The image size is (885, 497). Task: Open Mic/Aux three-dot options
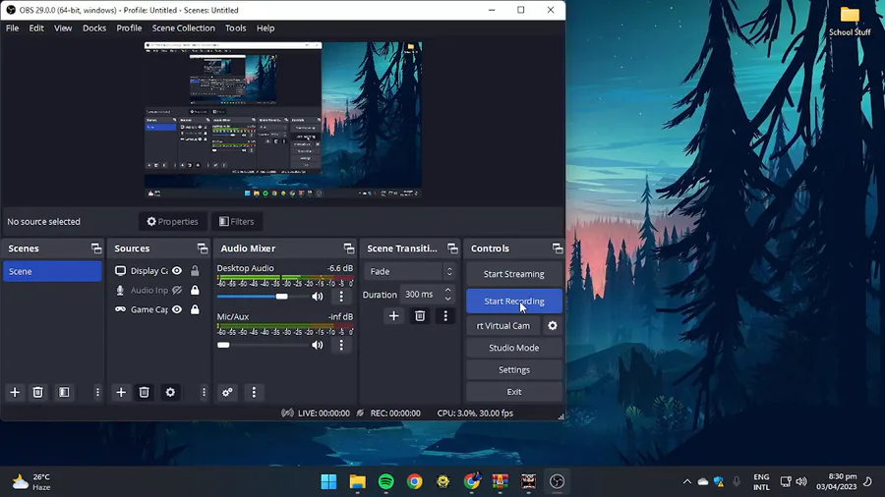[x=341, y=345]
